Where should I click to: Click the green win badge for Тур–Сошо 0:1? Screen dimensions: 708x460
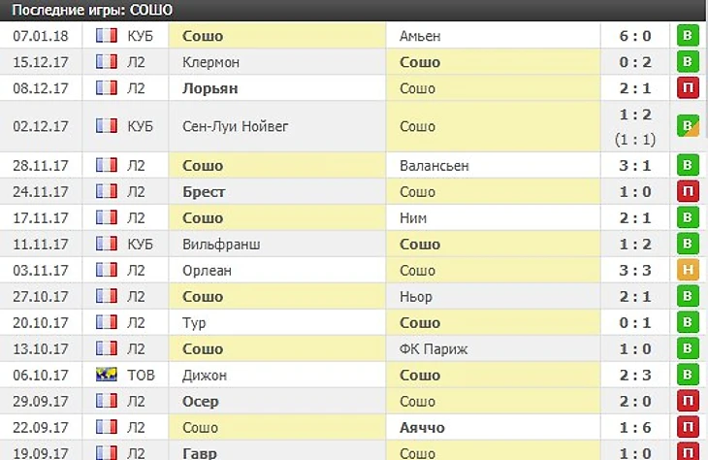click(688, 323)
